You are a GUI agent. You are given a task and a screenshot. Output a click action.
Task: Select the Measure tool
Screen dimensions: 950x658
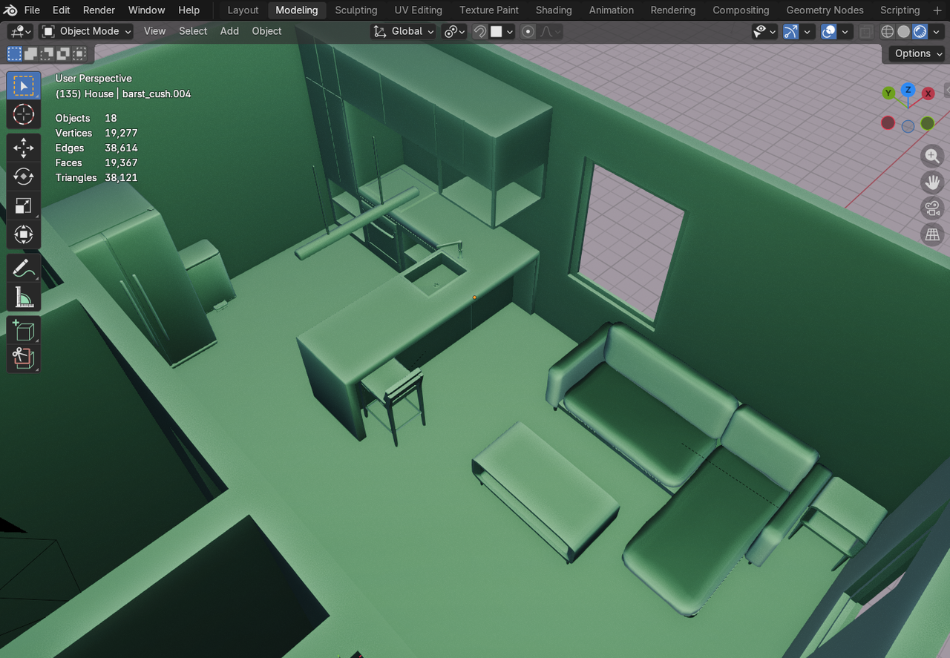24,297
